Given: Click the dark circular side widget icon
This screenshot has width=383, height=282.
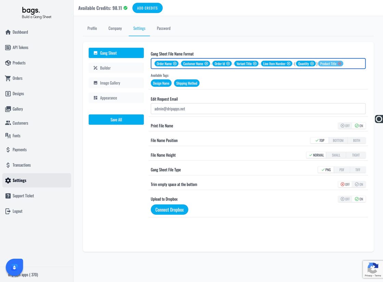Looking at the screenshot, I should click(379, 119).
